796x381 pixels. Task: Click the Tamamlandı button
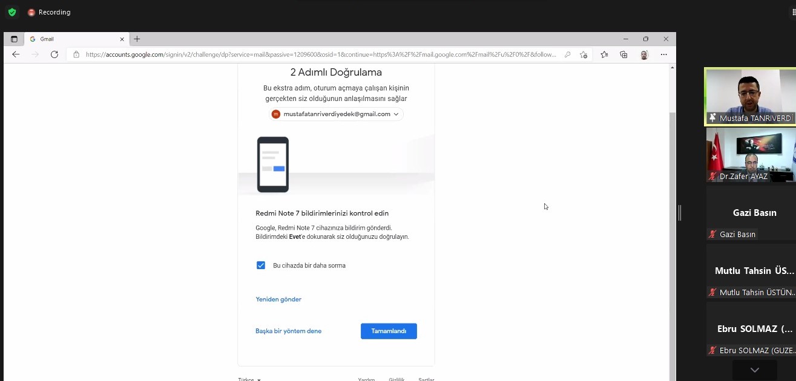click(x=389, y=331)
